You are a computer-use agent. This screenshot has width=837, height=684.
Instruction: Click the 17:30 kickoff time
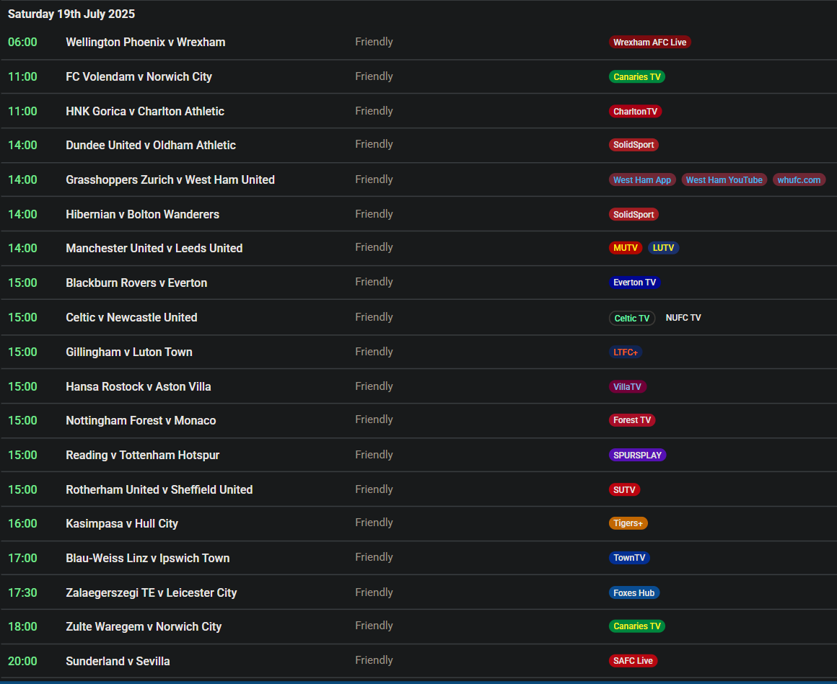tap(22, 593)
